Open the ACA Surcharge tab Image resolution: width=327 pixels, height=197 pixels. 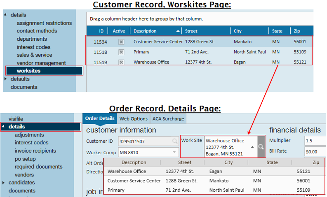coord(168,119)
